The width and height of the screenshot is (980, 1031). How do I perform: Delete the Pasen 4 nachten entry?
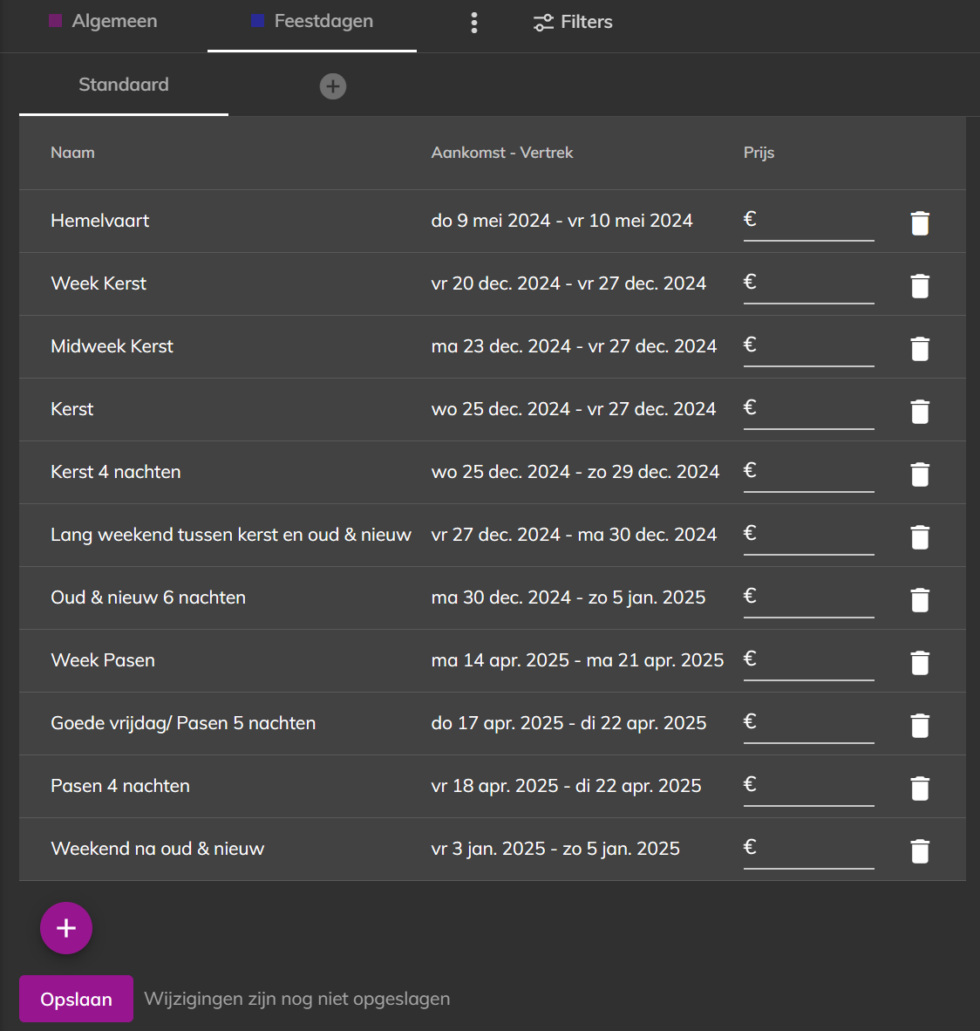coord(920,789)
